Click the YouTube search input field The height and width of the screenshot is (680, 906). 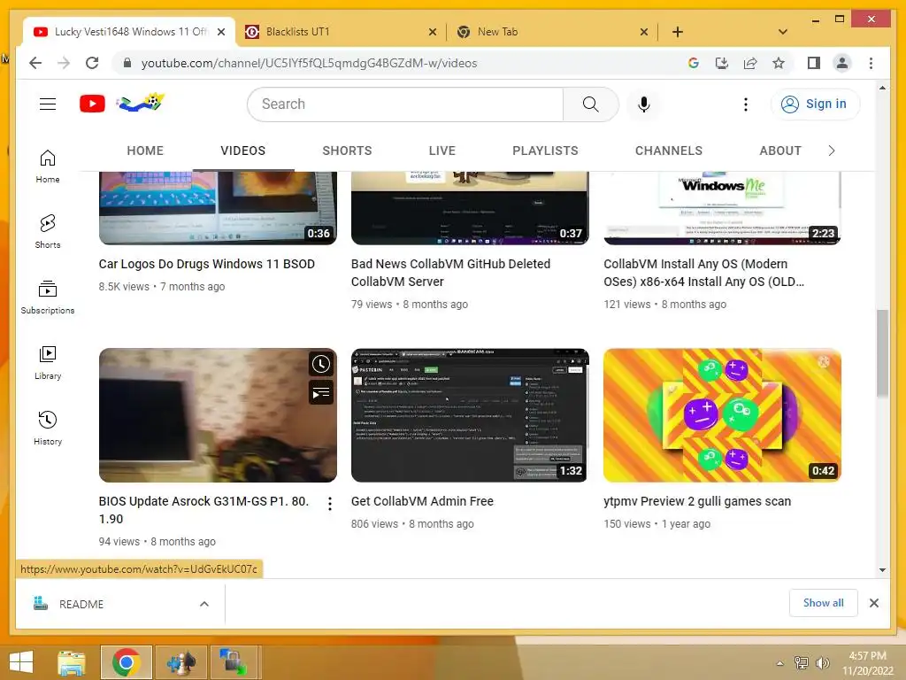[x=404, y=104]
